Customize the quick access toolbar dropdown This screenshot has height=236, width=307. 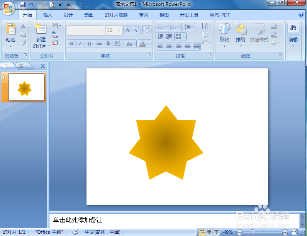coord(80,5)
